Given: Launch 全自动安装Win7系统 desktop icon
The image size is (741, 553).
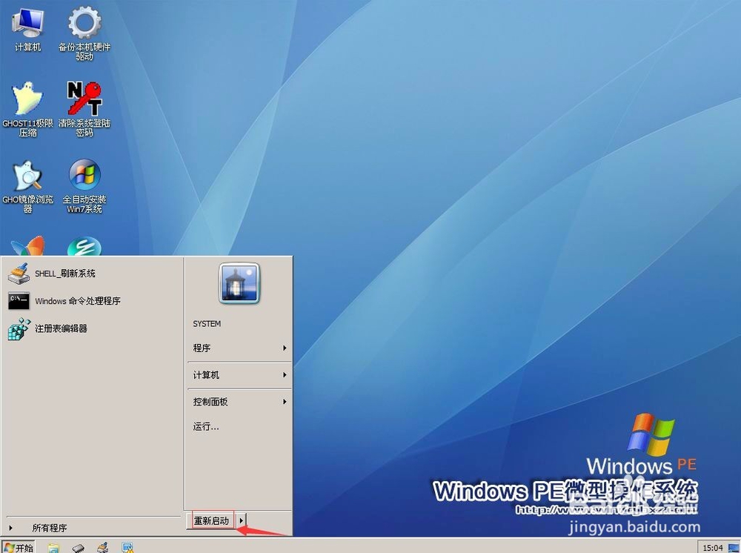Looking at the screenshot, I should point(84,186).
